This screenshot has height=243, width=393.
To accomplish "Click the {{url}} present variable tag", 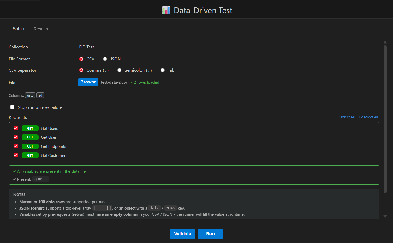I will point(41,179).
